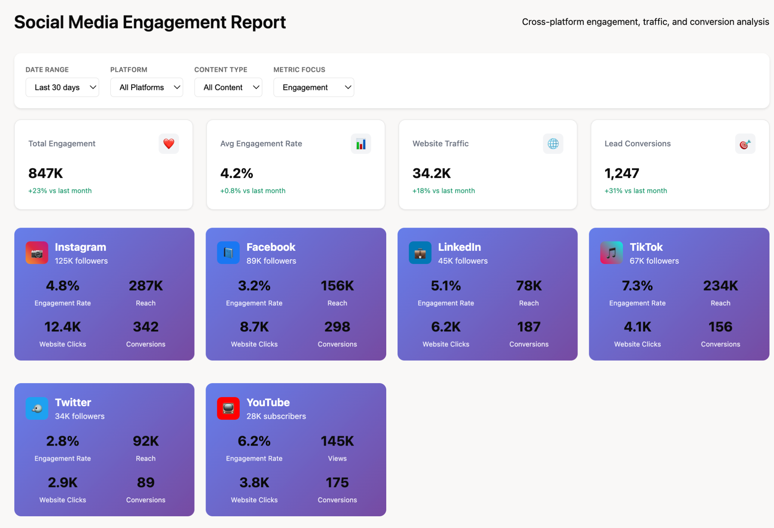This screenshot has width=774, height=528.
Task: Click the LinkedIn briefcase icon
Action: point(420,252)
